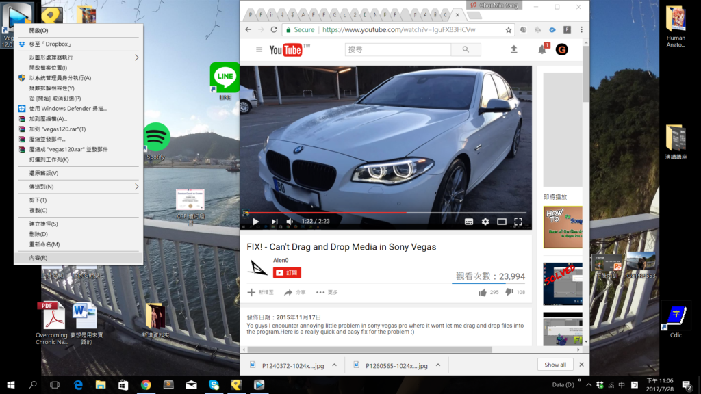Toggle theater mode on the player

click(502, 222)
